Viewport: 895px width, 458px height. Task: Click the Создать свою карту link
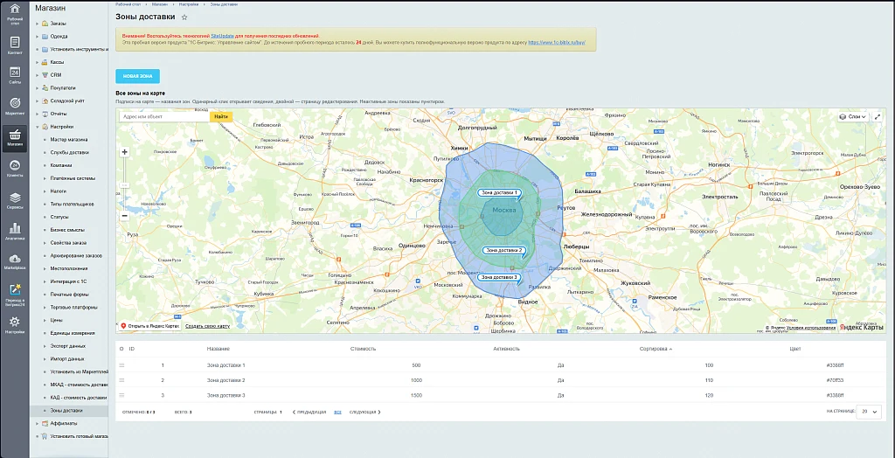pos(207,326)
